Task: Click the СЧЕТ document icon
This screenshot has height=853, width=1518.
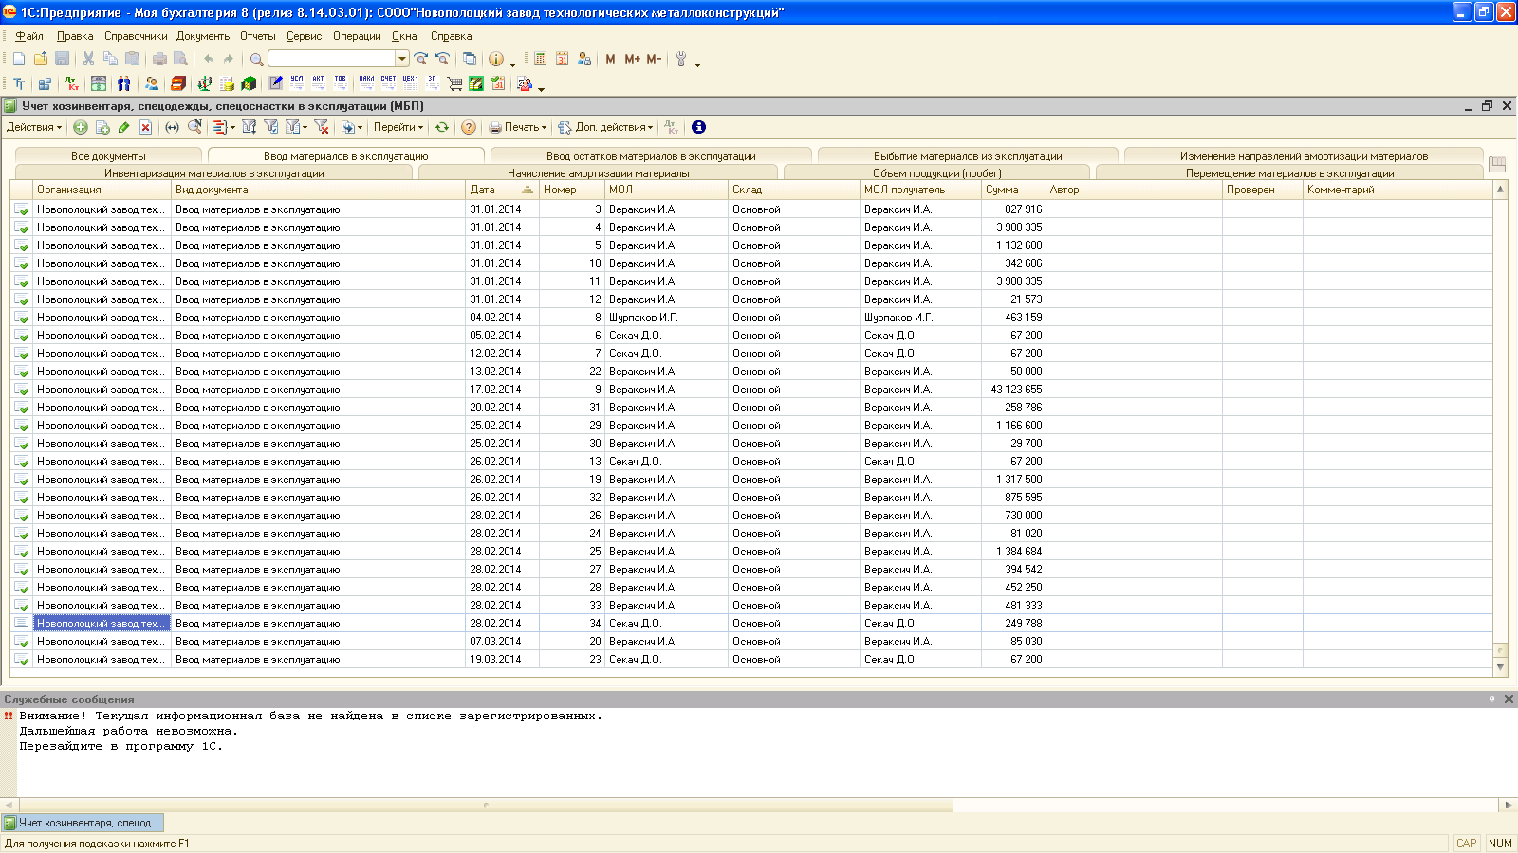Action: coord(388,83)
